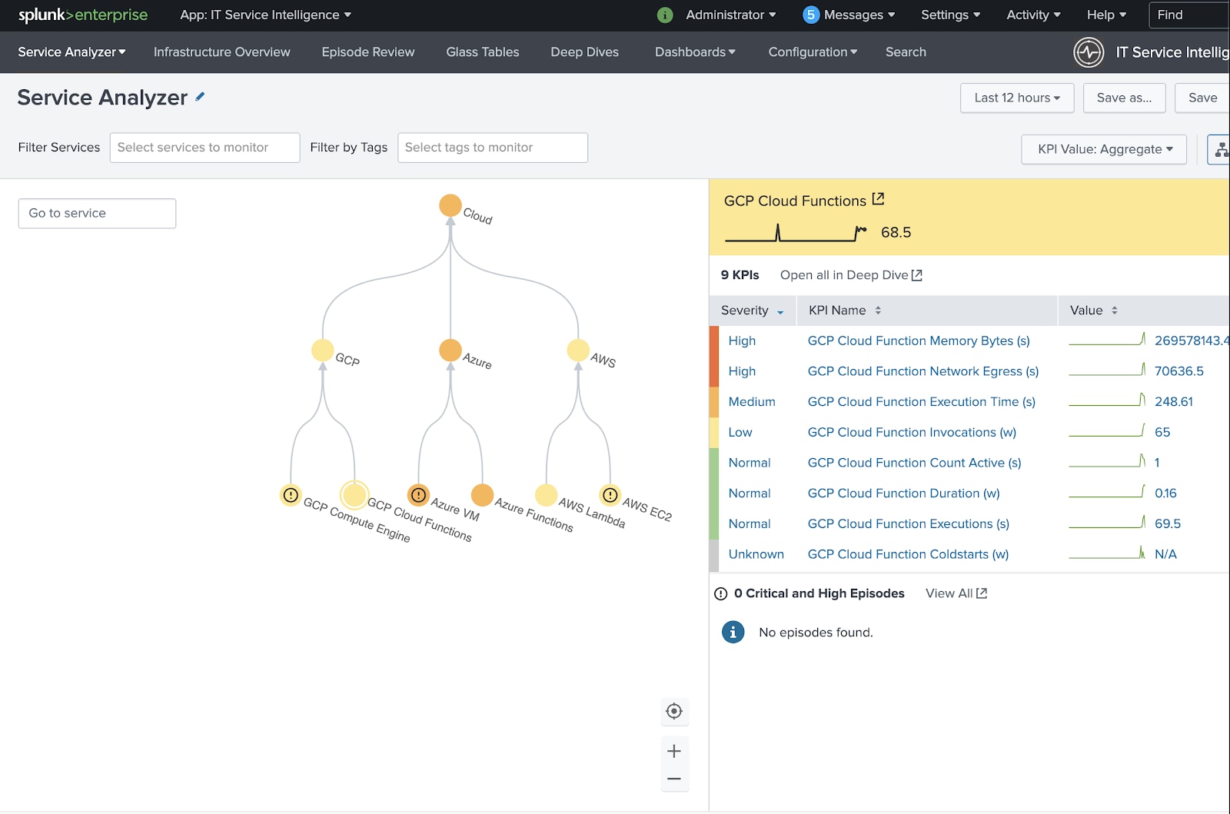
Task: Open the Deep Dives page
Action: pos(584,52)
